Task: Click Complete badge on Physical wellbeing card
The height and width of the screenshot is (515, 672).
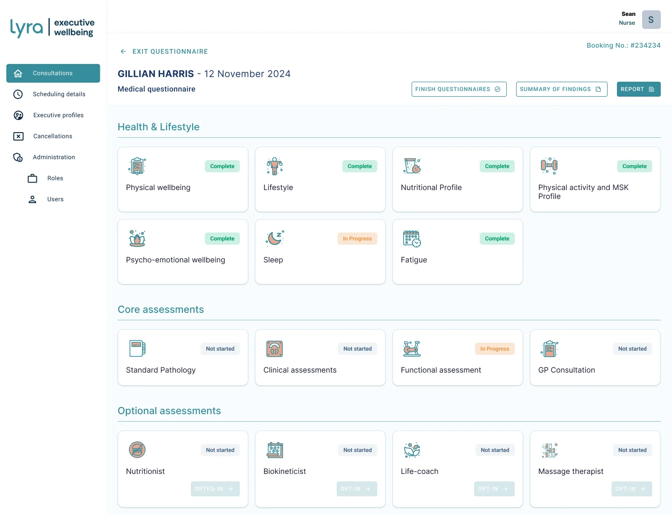Action: [x=222, y=166]
